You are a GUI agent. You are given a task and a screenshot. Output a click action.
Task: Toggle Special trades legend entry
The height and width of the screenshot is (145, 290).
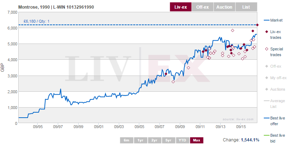pyautogui.click(x=274, y=52)
